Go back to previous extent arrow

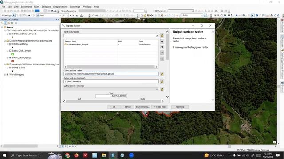click(x=237, y=15)
